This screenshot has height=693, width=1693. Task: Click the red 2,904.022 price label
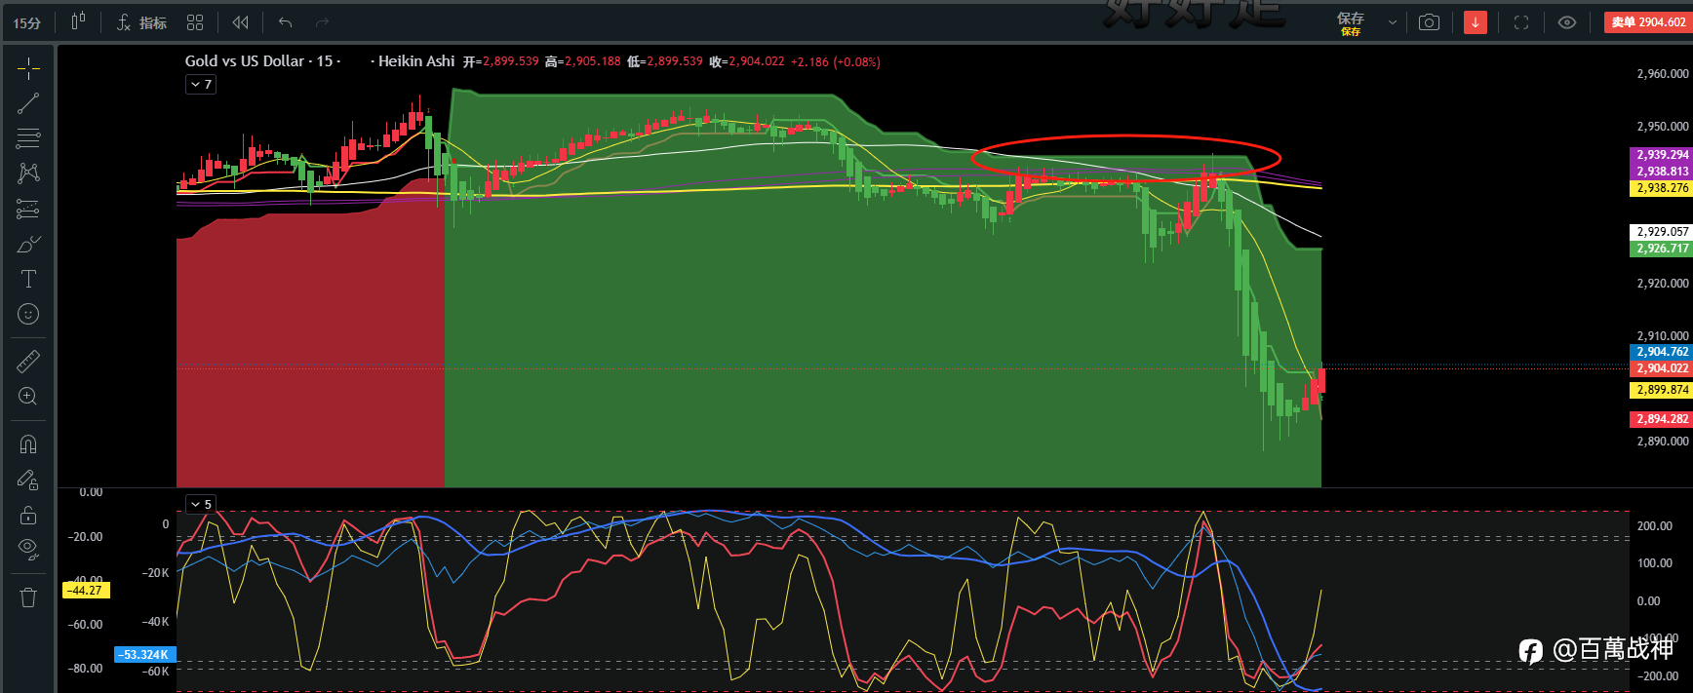pos(1661,368)
